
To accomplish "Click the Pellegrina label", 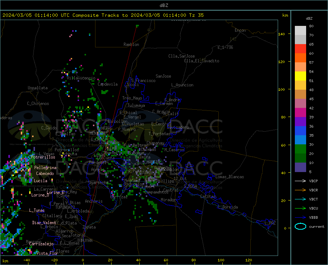I will pos(45,168).
